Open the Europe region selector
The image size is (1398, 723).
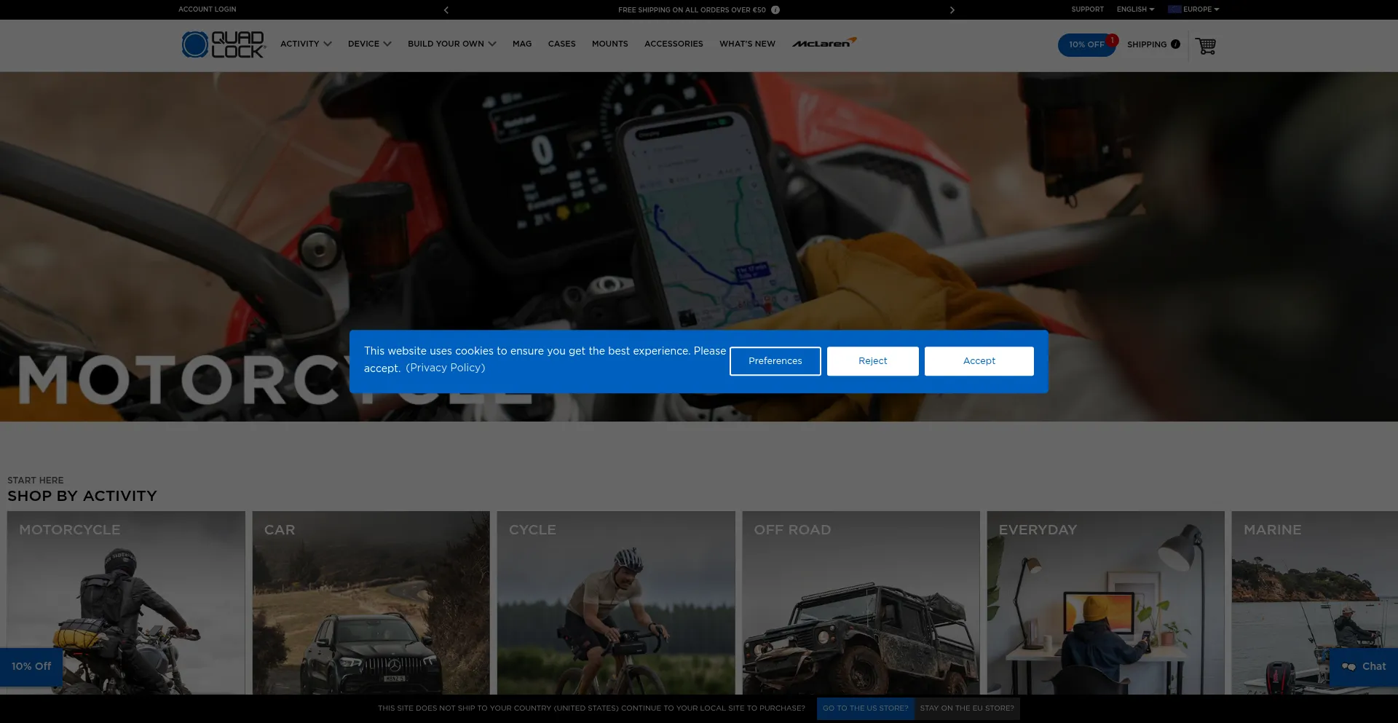pyautogui.click(x=1193, y=9)
